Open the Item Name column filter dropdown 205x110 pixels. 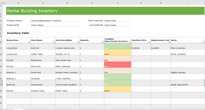click(x=54, y=42)
